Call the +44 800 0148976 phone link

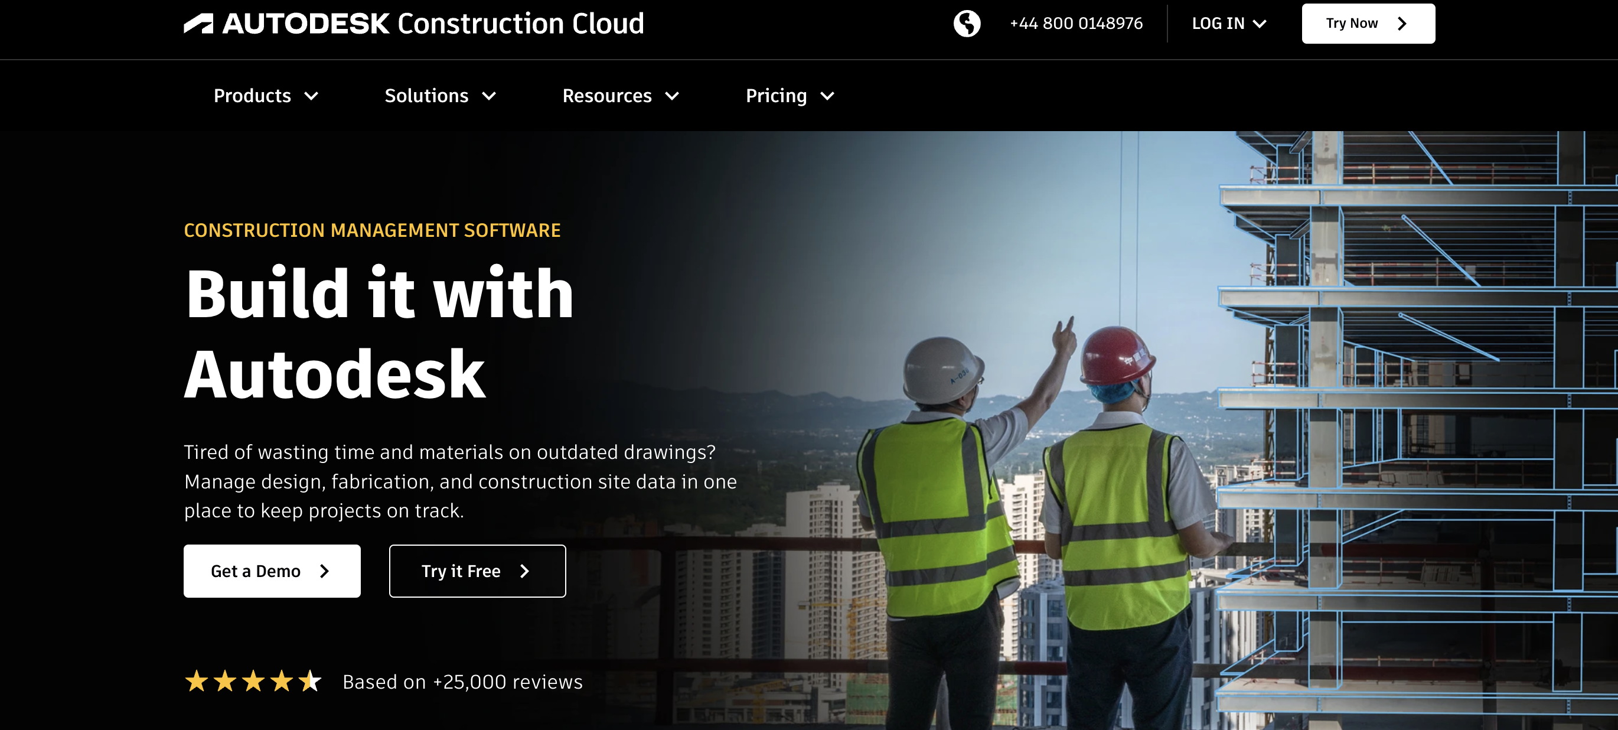(x=1076, y=24)
